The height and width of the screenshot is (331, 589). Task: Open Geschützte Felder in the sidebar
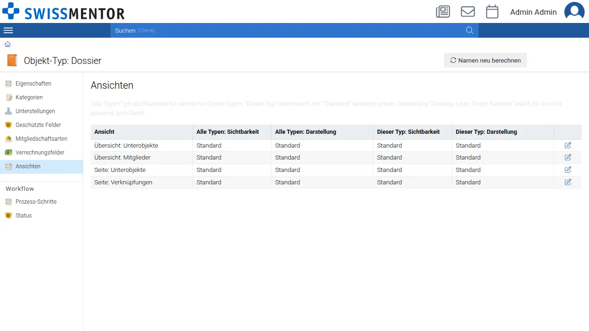(x=41, y=125)
